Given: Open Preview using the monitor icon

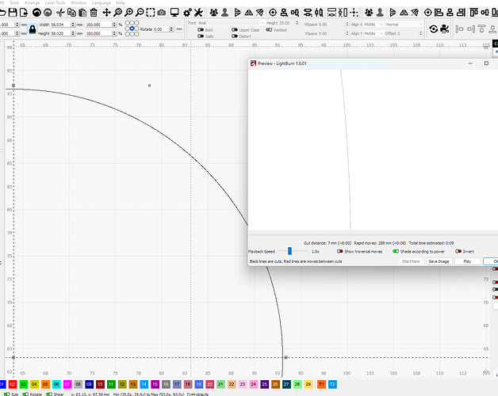Looking at the screenshot, I should [174, 13].
